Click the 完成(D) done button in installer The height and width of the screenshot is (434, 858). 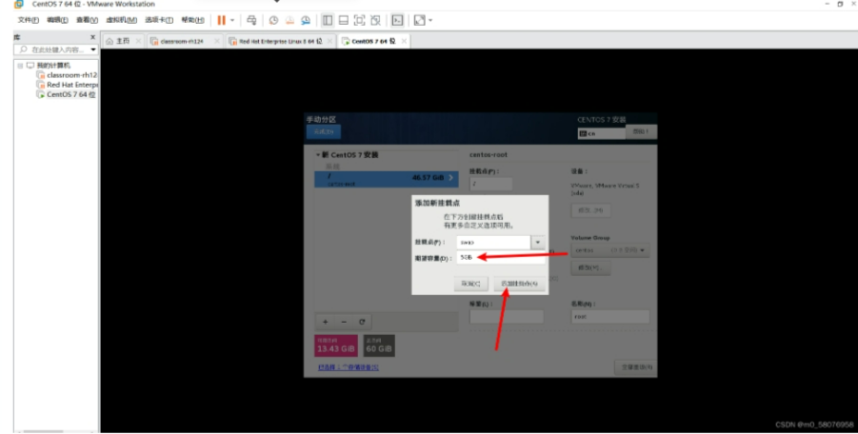(x=324, y=131)
